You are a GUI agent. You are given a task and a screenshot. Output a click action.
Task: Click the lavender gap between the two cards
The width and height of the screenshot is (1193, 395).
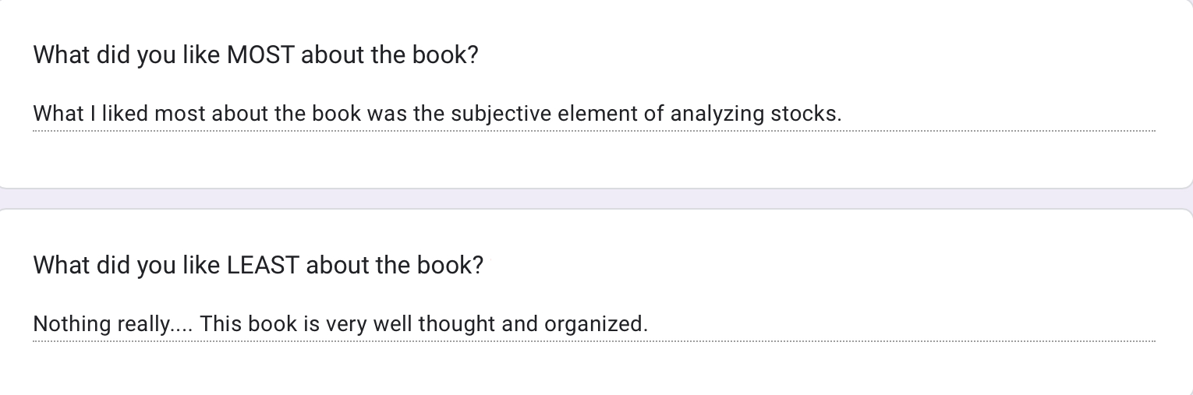[x=593, y=199]
